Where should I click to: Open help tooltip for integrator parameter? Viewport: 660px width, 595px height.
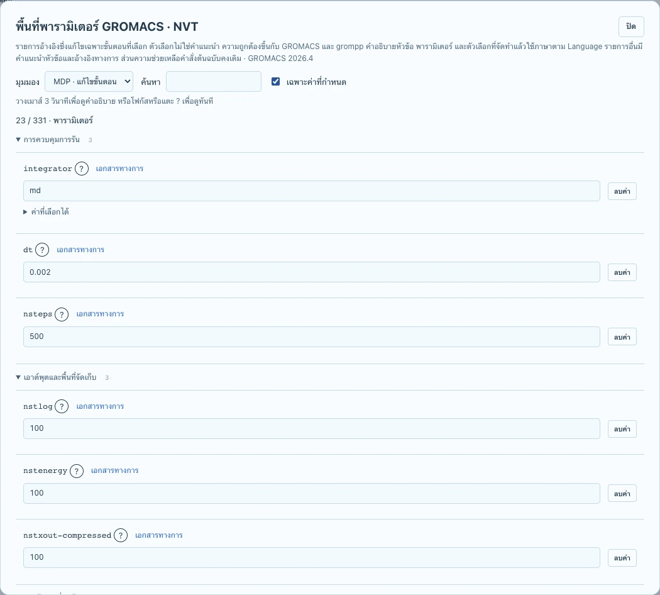[82, 169]
